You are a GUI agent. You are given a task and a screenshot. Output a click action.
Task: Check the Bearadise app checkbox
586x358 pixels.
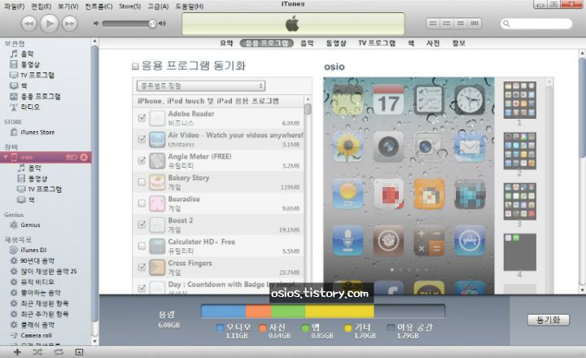pyautogui.click(x=142, y=203)
